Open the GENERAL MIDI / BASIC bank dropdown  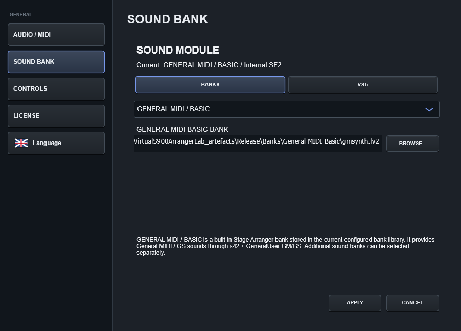287,109
